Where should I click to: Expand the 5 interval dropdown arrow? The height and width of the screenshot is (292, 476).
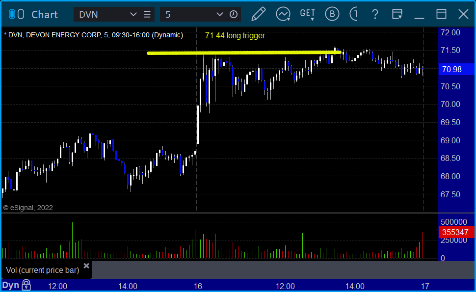coord(219,14)
